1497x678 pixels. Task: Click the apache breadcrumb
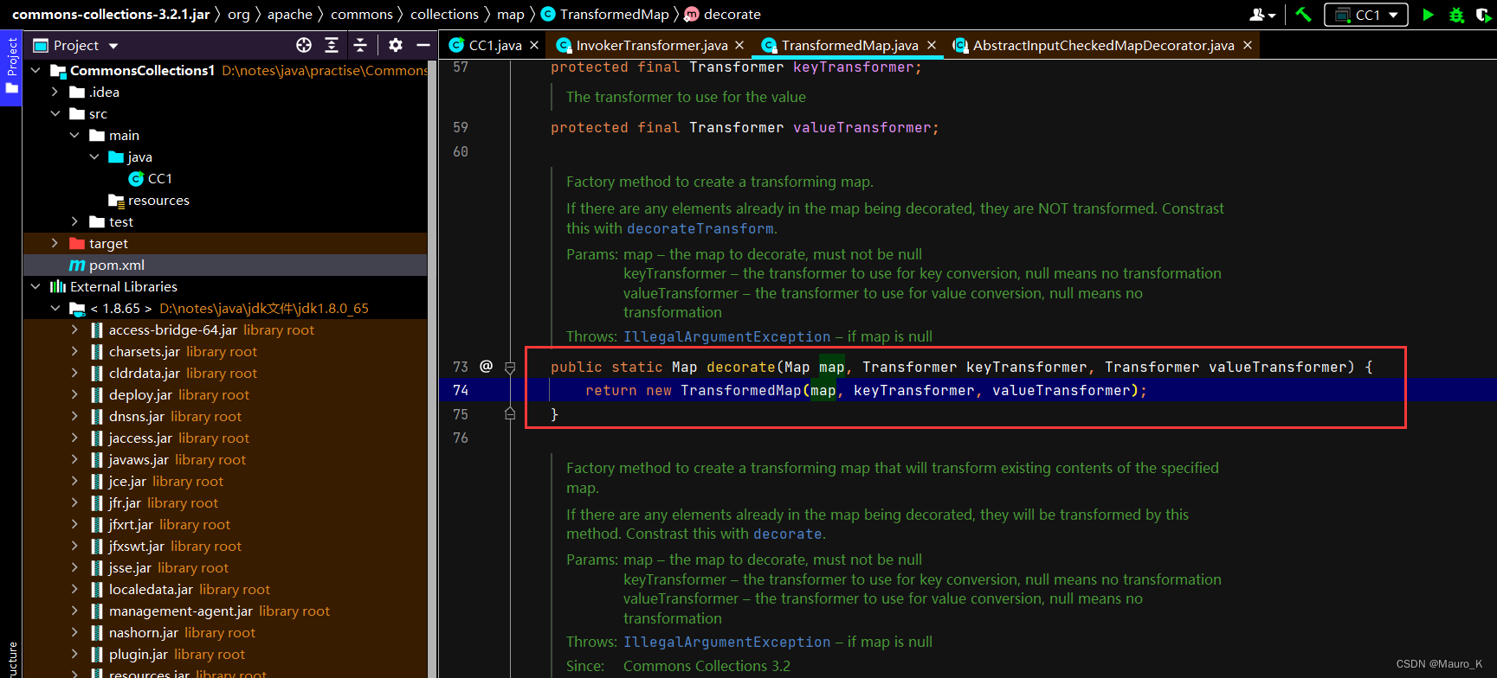tap(289, 14)
